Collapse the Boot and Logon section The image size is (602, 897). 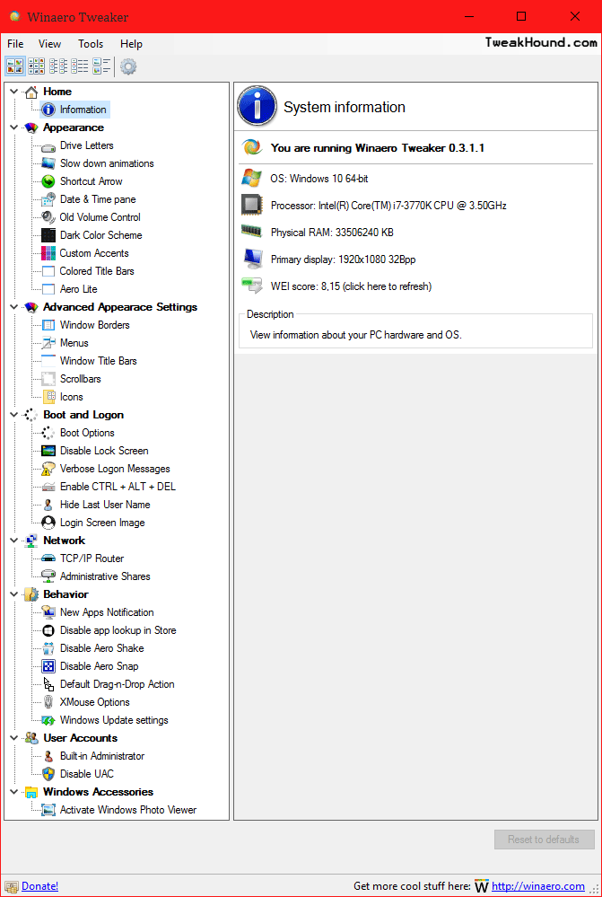[x=14, y=415]
